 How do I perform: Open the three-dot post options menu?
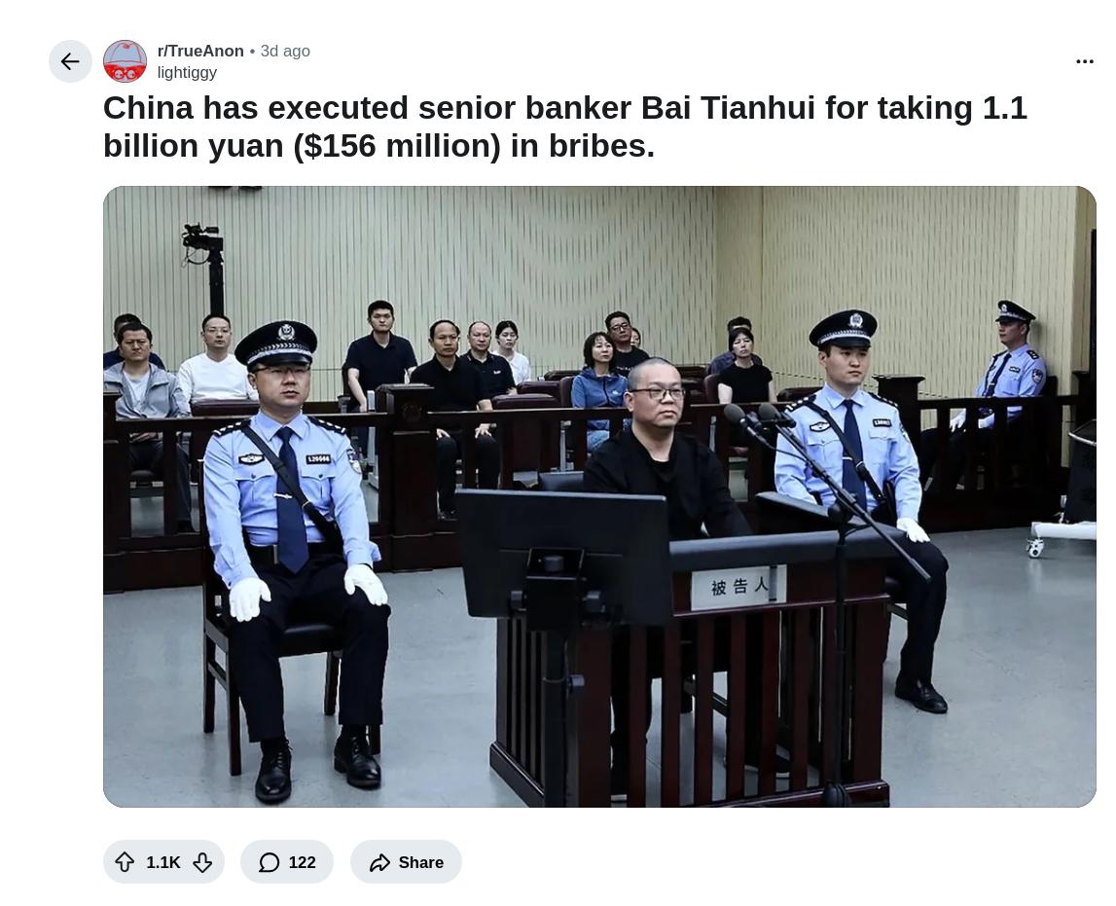click(1084, 62)
